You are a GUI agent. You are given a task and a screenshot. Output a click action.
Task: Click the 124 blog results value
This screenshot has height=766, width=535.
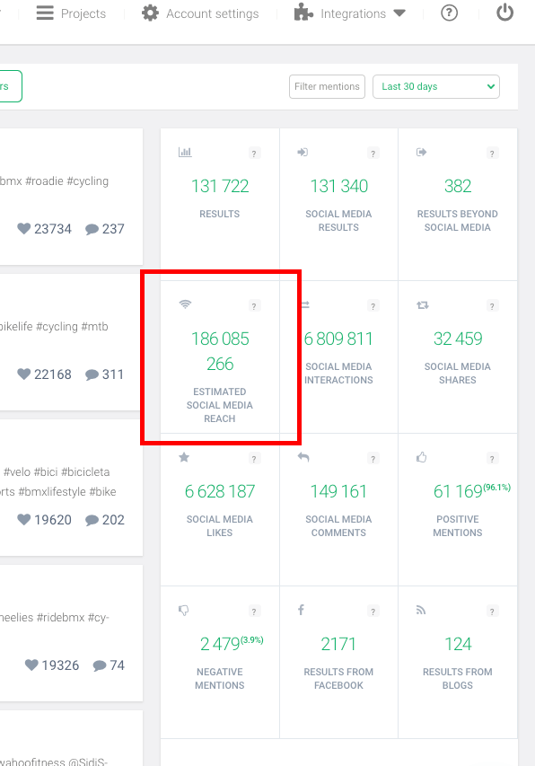coord(458,645)
